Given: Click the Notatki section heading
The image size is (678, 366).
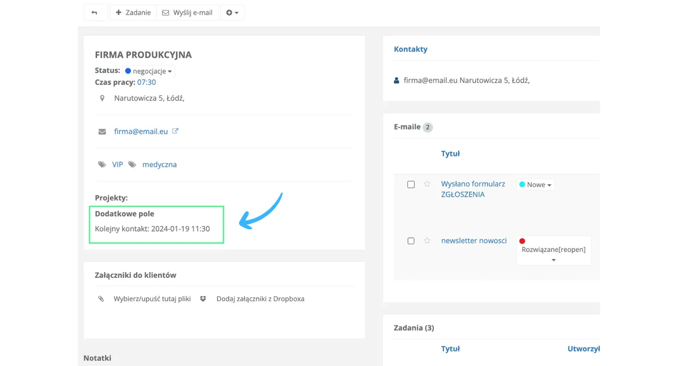Looking at the screenshot, I should pyautogui.click(x=97, y=358).
